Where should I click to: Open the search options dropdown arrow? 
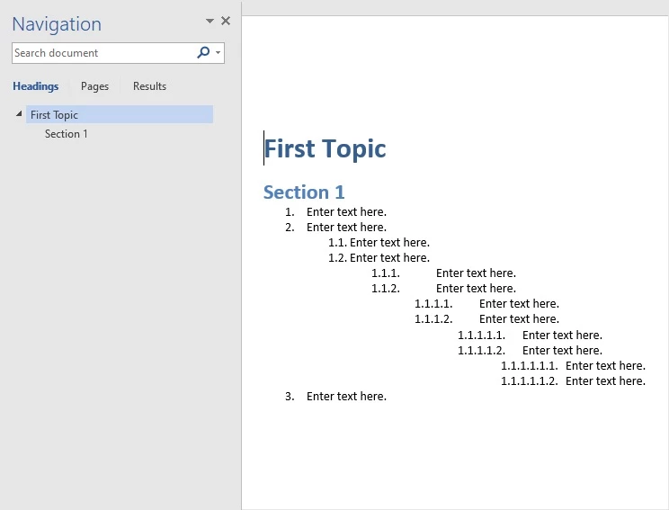click(218, 53)
